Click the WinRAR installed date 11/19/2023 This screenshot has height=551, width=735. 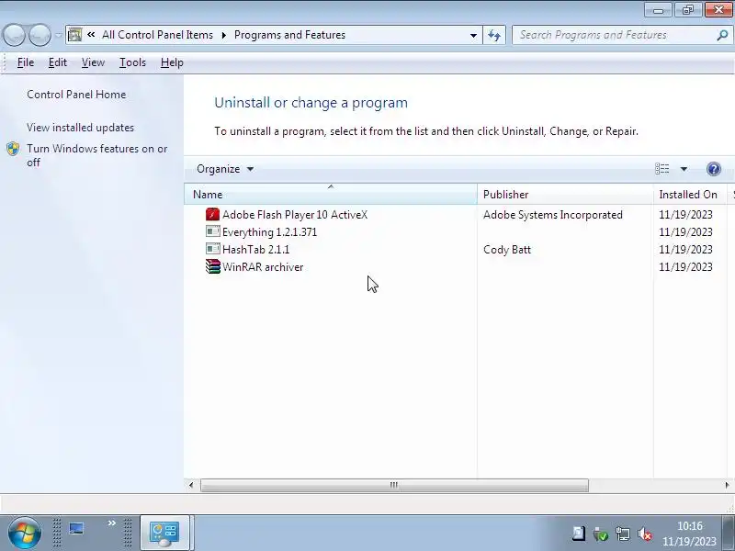point(685,267)
